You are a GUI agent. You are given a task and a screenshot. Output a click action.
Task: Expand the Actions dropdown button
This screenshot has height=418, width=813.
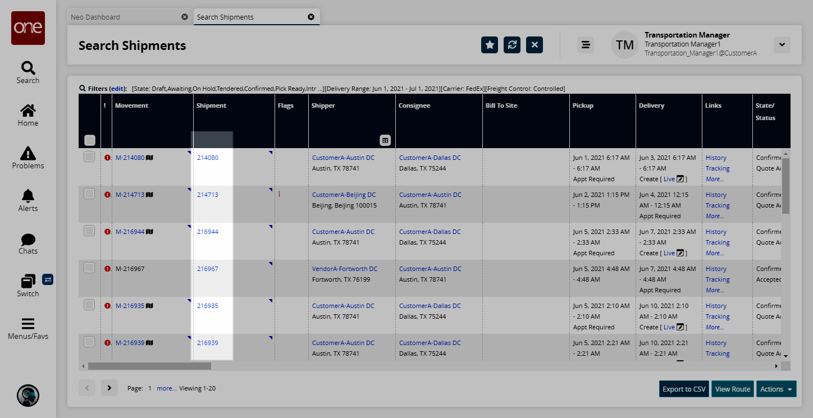(x=777, y=389)
